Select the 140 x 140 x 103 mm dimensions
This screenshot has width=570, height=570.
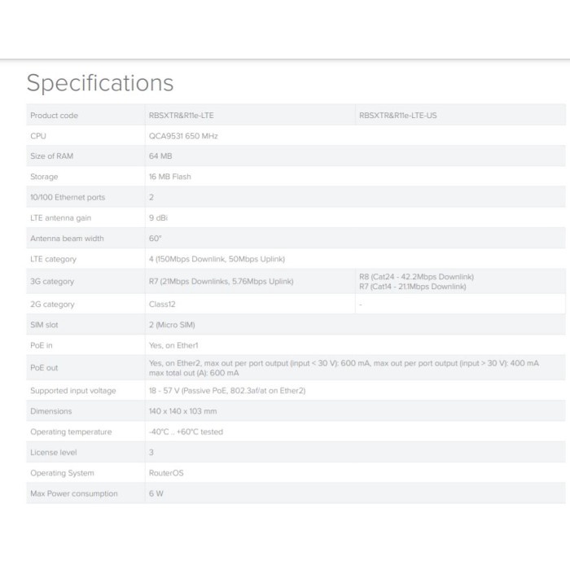coord(182,411)
